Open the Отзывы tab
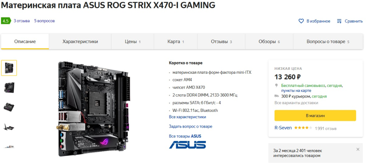This screenshot has height=166, width=367. pyautogui.click(x=221, y=42)
